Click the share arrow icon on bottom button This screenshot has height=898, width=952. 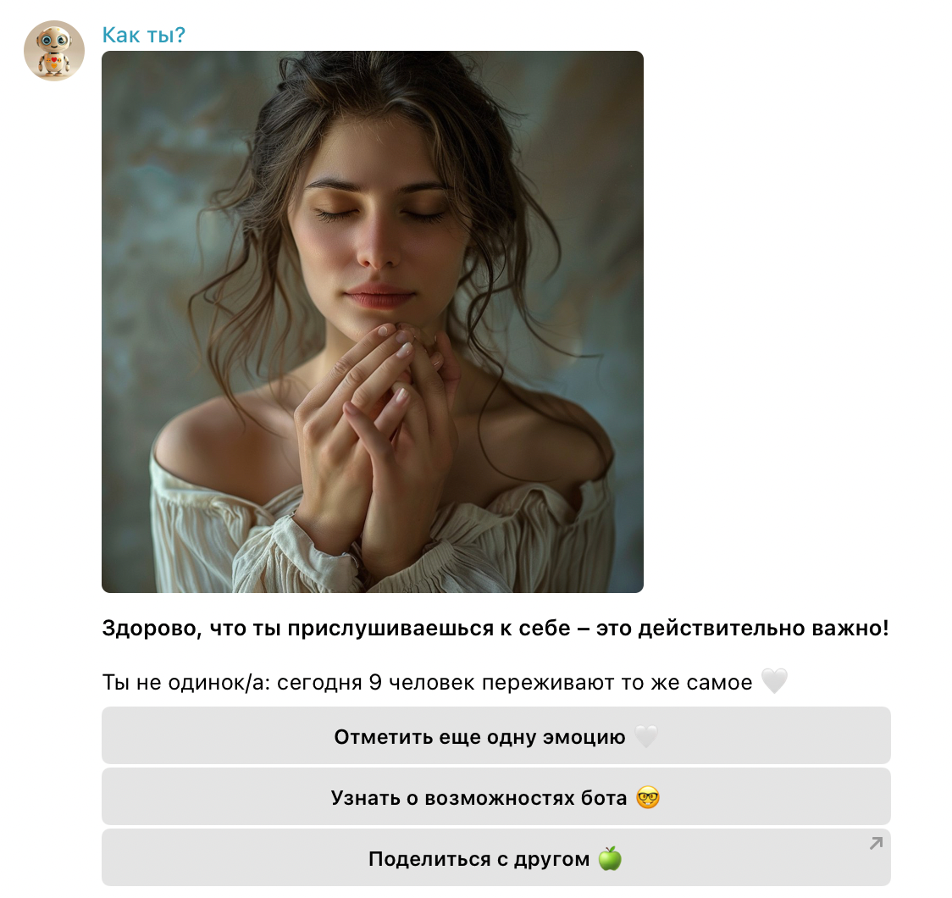click(x=876, y=843)
